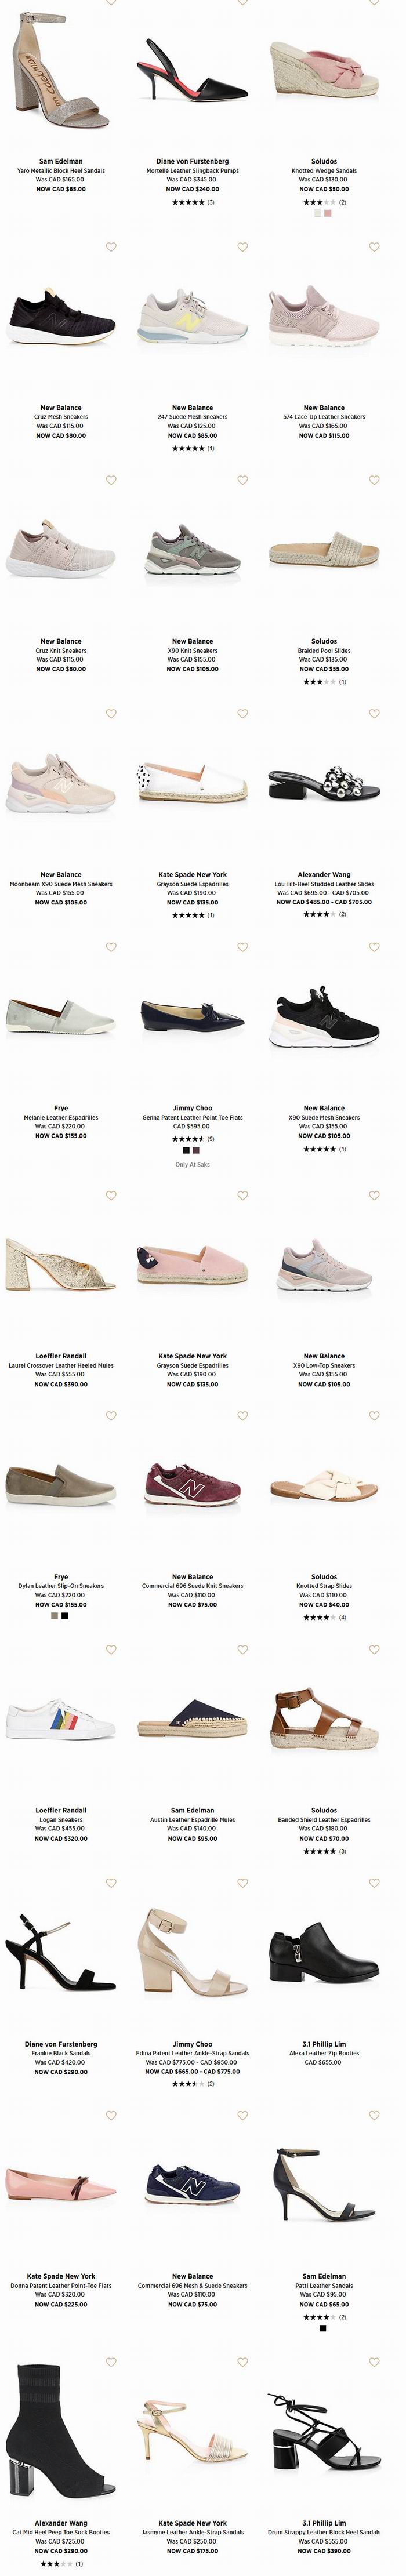Click heart icon on 247 Suede Mesh Sneakers
The height and width of the screenshot is (2576, 406).
(242, 247)
